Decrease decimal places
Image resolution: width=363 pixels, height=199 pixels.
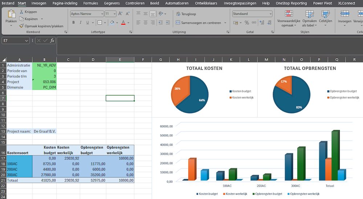(269, 23)
